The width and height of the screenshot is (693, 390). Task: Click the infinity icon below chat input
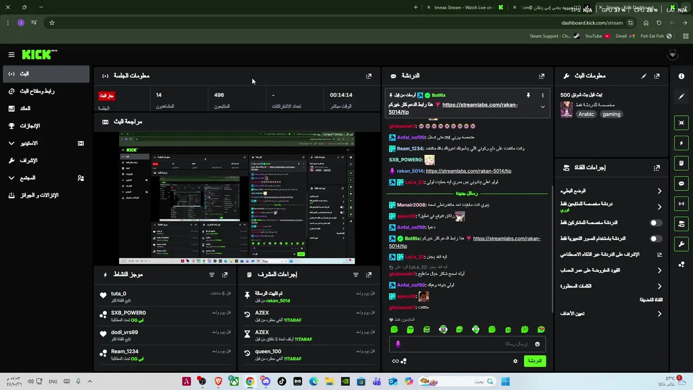pyautogui.click(x=395, y=361)
